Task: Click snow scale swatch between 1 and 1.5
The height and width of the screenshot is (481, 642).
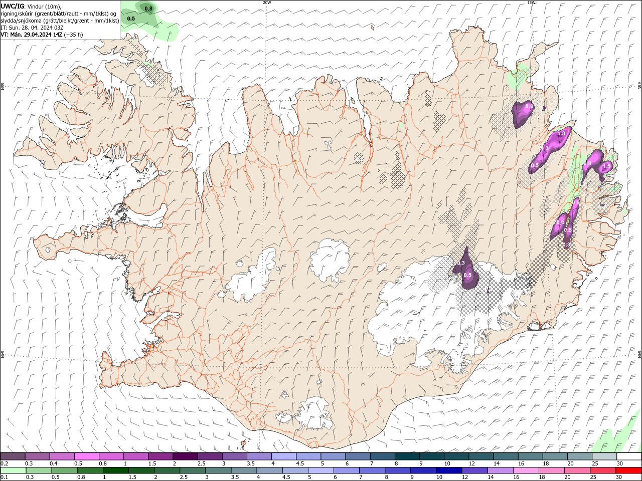Action: coord(136,456)
